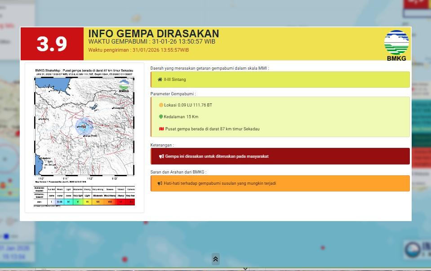Click the BMKG logo in header
Screen dimensions: 431x271
pos(396,45)
